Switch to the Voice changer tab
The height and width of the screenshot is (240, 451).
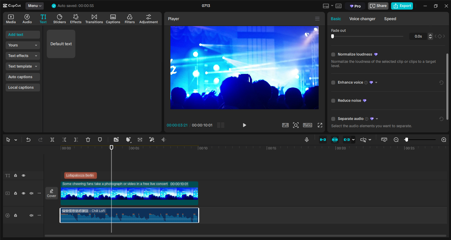tap(362, 19)
